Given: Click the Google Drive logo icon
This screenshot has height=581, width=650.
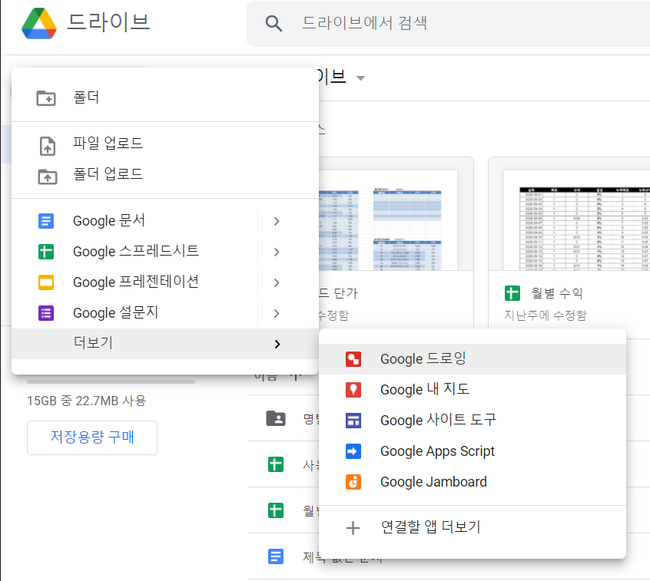Looking at the screenshot, I should point(39,23).
